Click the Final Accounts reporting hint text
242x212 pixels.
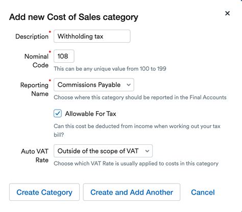(x=140, y=97)
